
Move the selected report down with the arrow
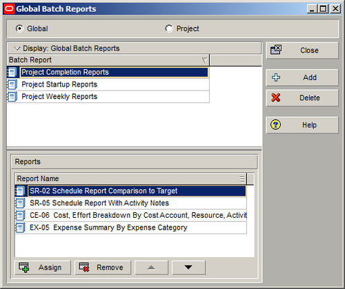pos(188,268)
